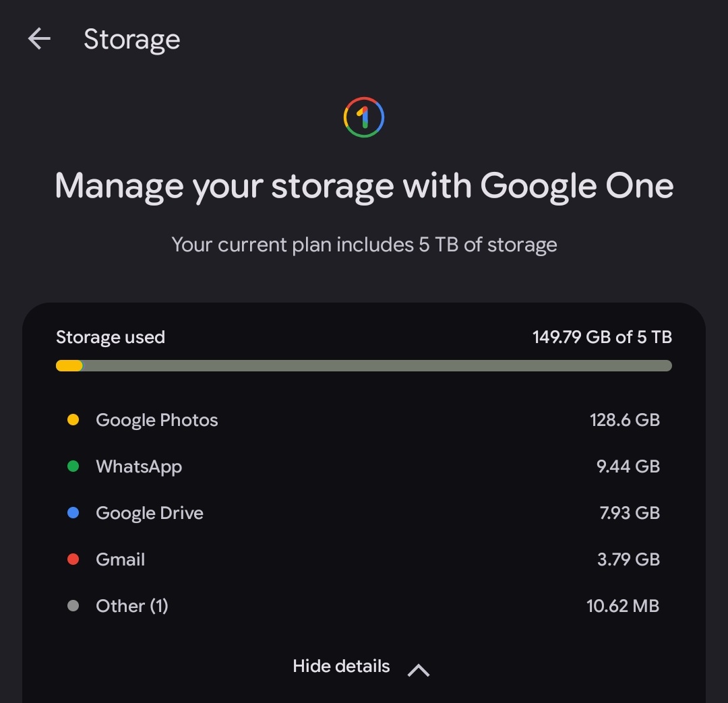The image size is (728, 703).
Task: Open the Other (1) storage entry
Action: 363,605
